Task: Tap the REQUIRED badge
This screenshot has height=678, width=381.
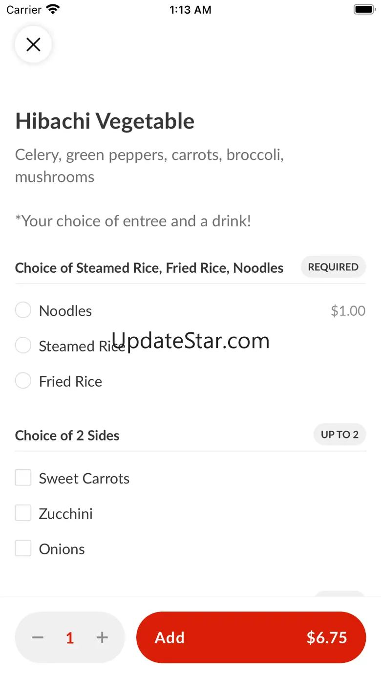Action: point(333,267)
